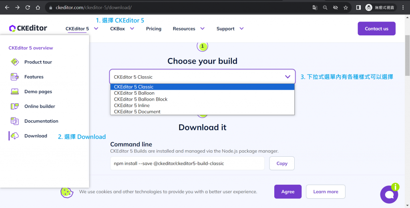
Task: Click the Choose your build heading
Action: pos(202,61)
